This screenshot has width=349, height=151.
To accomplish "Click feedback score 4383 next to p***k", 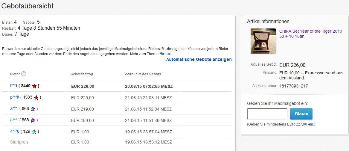I will (x=27, y=97).
